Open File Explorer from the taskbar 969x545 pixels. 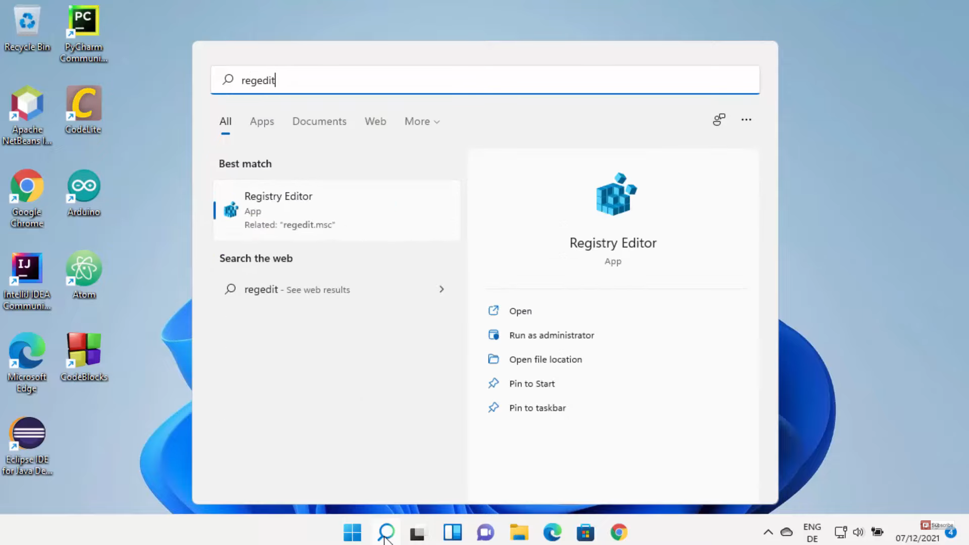tap(519, 532)
